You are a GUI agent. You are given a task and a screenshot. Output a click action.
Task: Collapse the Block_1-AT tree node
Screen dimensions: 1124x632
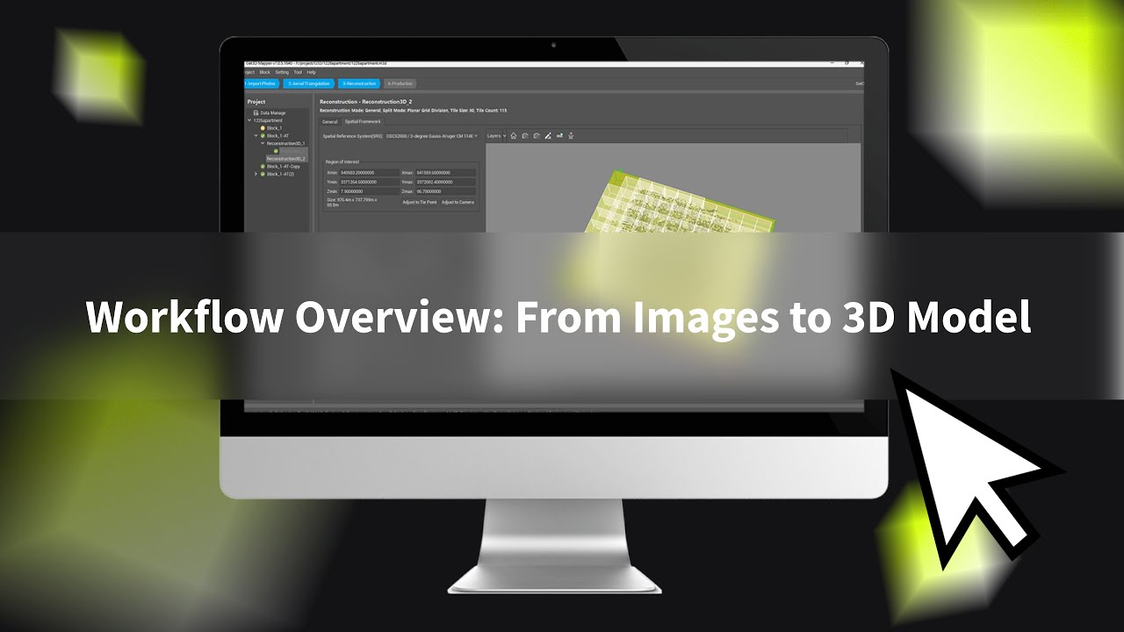[x=256, y=136]
